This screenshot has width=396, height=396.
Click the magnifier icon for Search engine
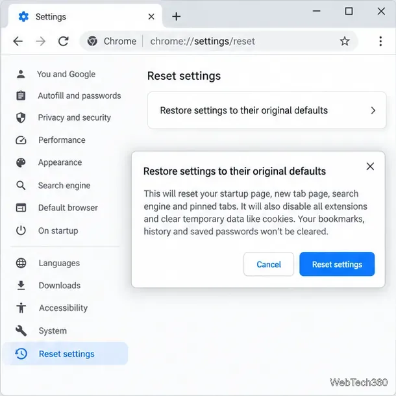point(21,186)
